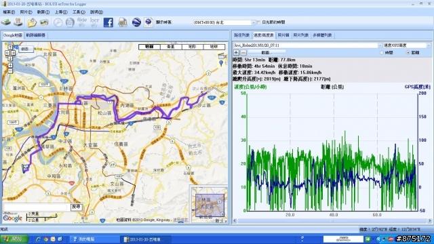Screen dimensions: 434x244
Task: Open a track file with folder icon
Action: tap(32, 22)
